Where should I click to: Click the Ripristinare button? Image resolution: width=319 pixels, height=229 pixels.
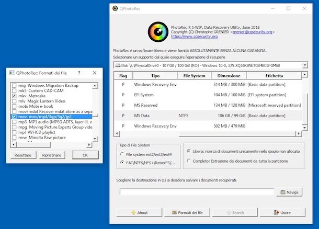(52, 155)
